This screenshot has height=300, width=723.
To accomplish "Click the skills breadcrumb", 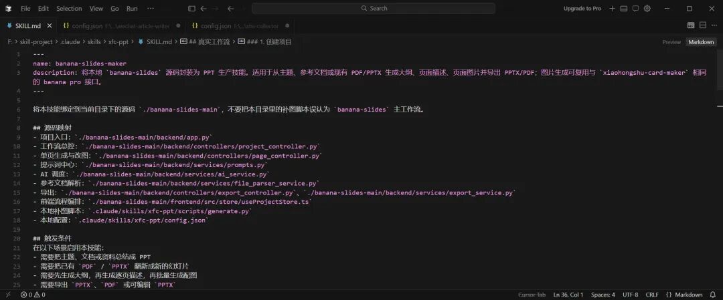I will [x=94, y=42].
